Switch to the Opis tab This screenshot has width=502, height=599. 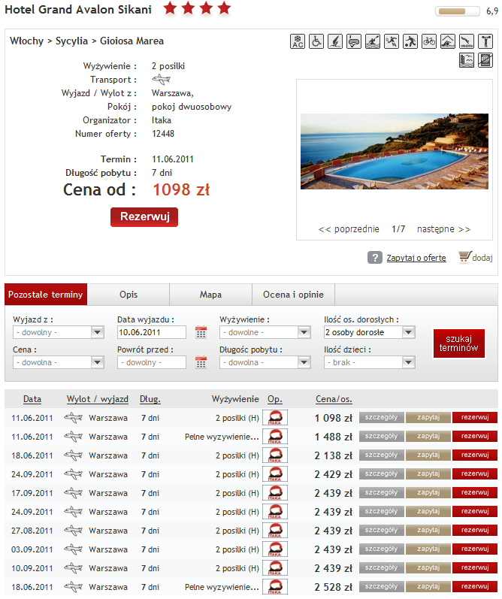coord(129,295)
